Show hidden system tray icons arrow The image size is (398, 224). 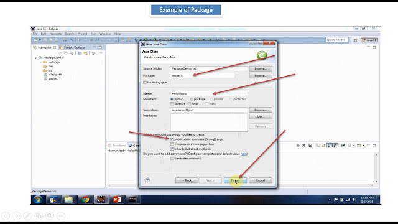pos(330,200)
